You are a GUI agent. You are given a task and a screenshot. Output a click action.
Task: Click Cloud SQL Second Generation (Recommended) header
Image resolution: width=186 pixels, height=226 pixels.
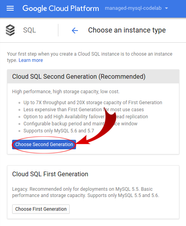tap(93, 76)
